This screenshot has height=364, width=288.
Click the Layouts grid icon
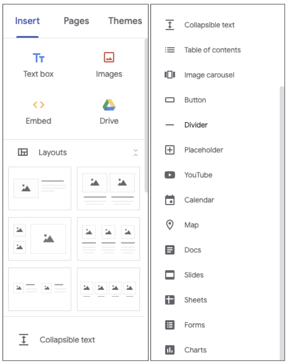(23, 152)
